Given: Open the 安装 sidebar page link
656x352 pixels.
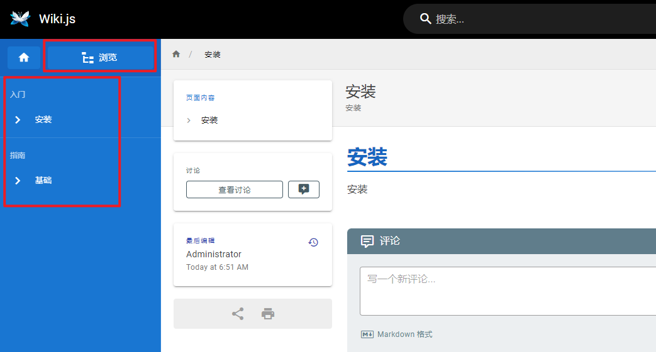Looking at the screenshot, I should pyautogui.click(x=43, y=120).
